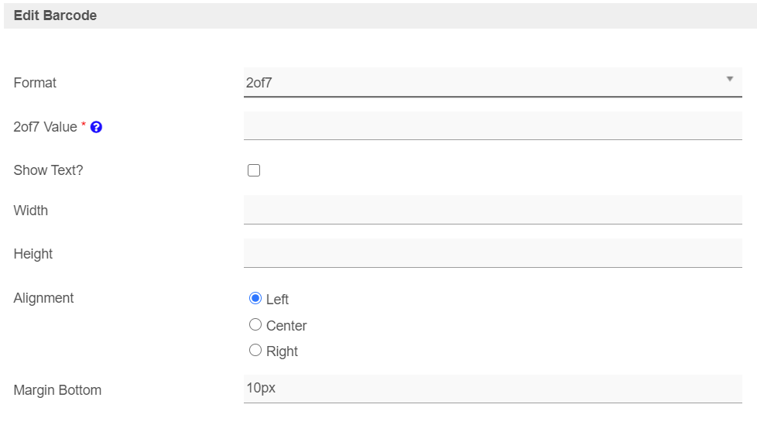Choose the Center alignment radio button
Viewport: 757px width, 425px height.
point(255,325)
